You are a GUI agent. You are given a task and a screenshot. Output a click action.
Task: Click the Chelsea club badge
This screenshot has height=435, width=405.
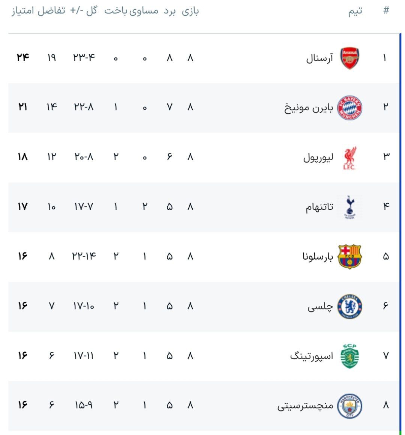[x=349, y=306]
